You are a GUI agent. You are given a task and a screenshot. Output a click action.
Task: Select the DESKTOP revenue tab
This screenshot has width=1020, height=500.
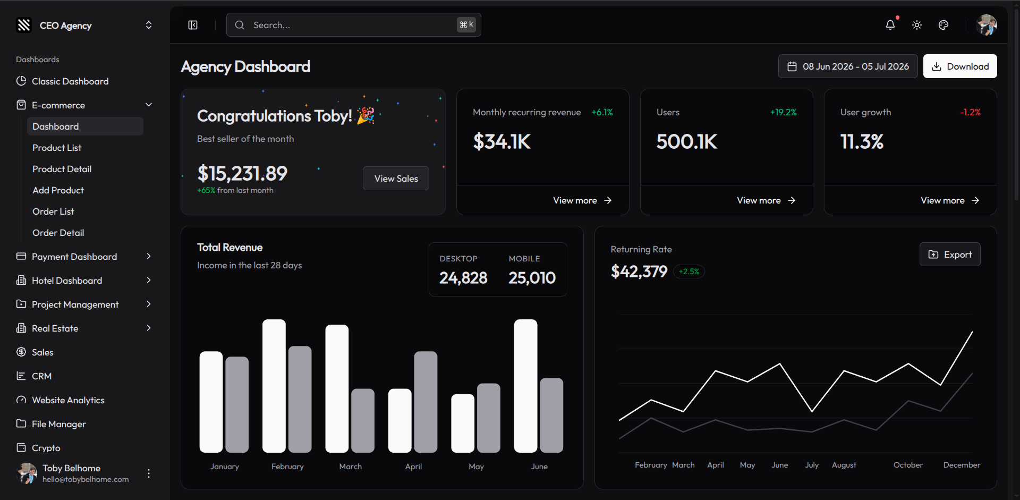[463, 269]
